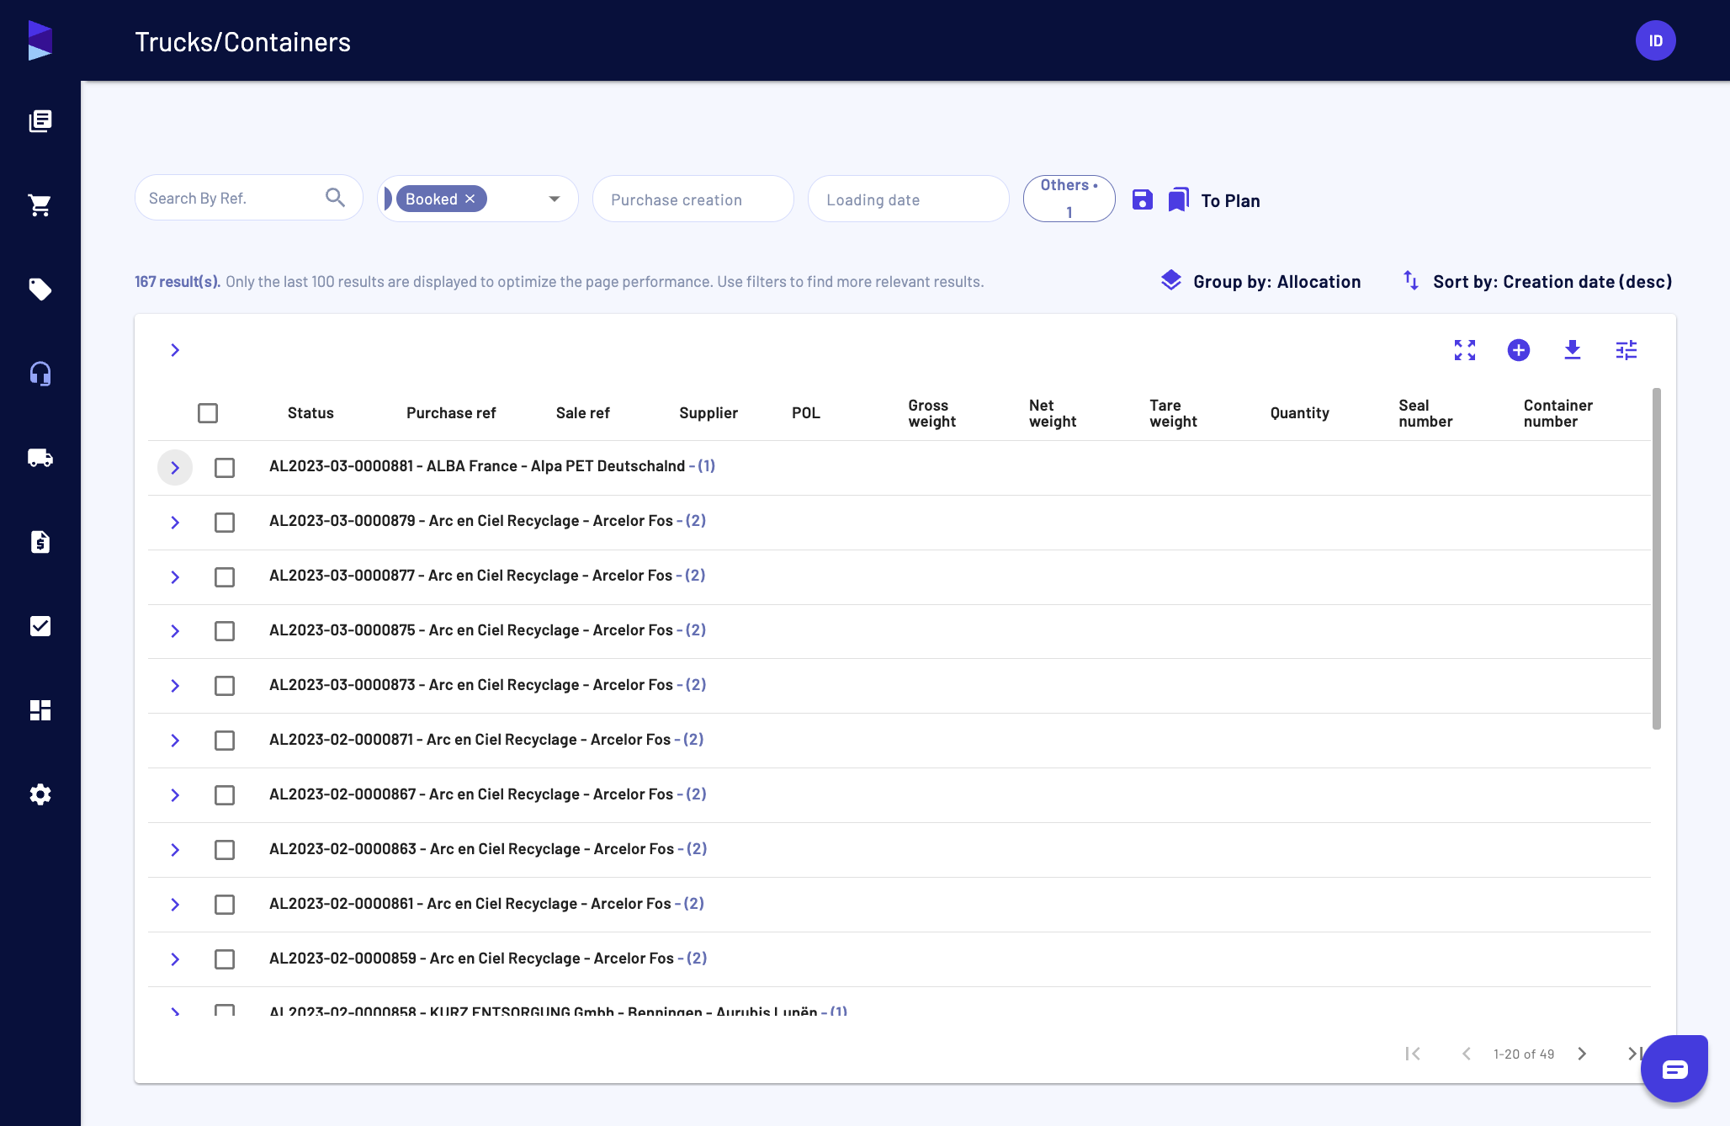The width and height of the screenshot is (1730, 1126).
Task: Expand all groups chevron above table header
Action: pos(175,350)
